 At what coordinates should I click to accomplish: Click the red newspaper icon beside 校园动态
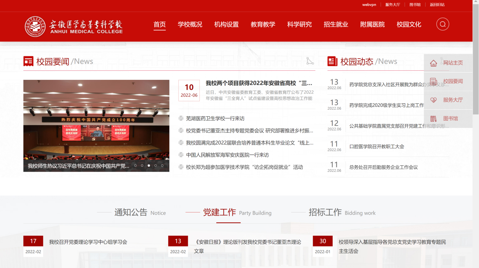(x=332, y=61)
